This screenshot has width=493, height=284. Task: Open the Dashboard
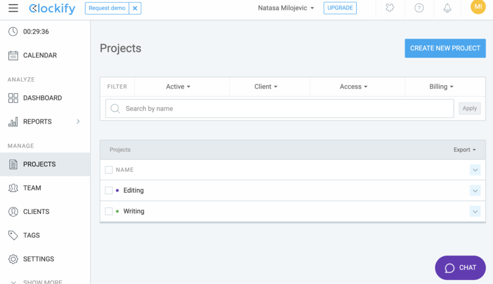[43, 98]
